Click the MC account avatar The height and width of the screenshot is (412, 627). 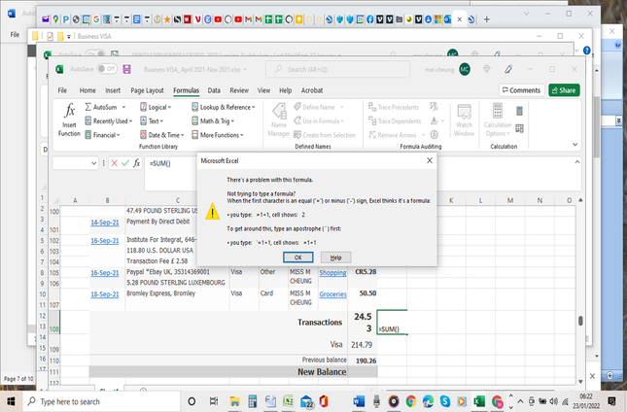[x=465, y=69]
